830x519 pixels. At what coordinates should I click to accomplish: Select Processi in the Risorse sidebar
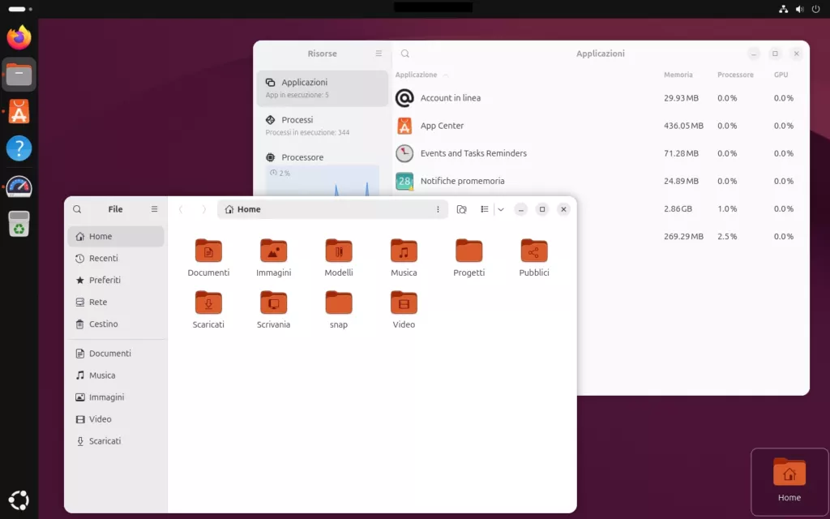tap(323, 126)
